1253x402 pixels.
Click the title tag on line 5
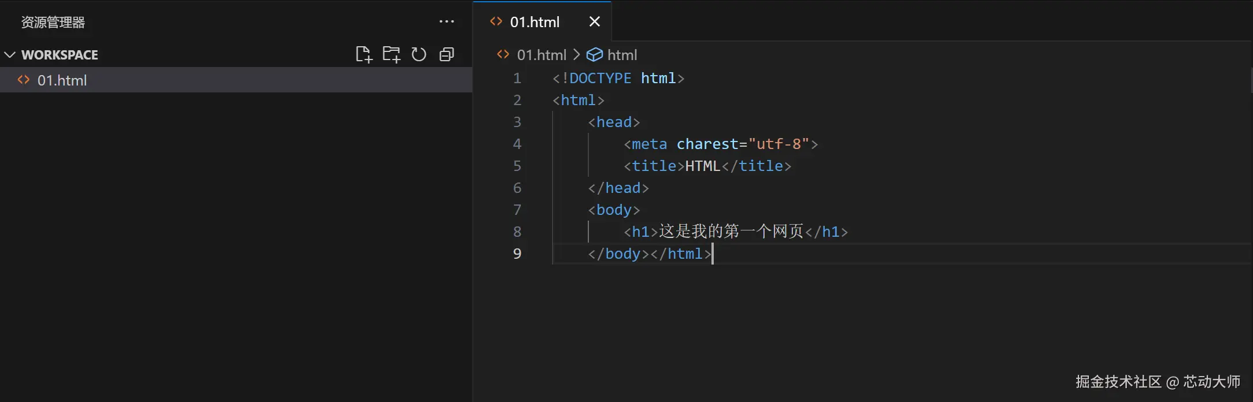(654, 166)
